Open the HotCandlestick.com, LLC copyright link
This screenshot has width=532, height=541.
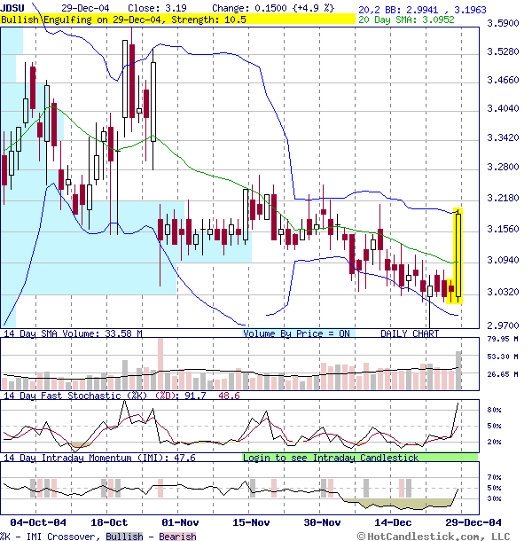click(x=433, y=537)
